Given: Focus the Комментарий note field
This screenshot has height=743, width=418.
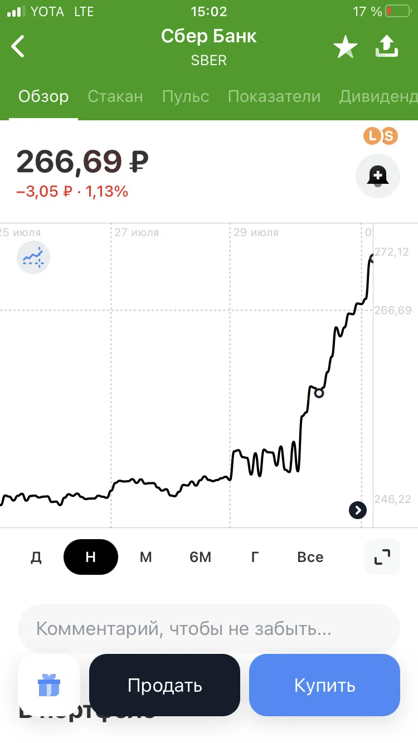Looking at the screenshot, I should tap(209, 629).
